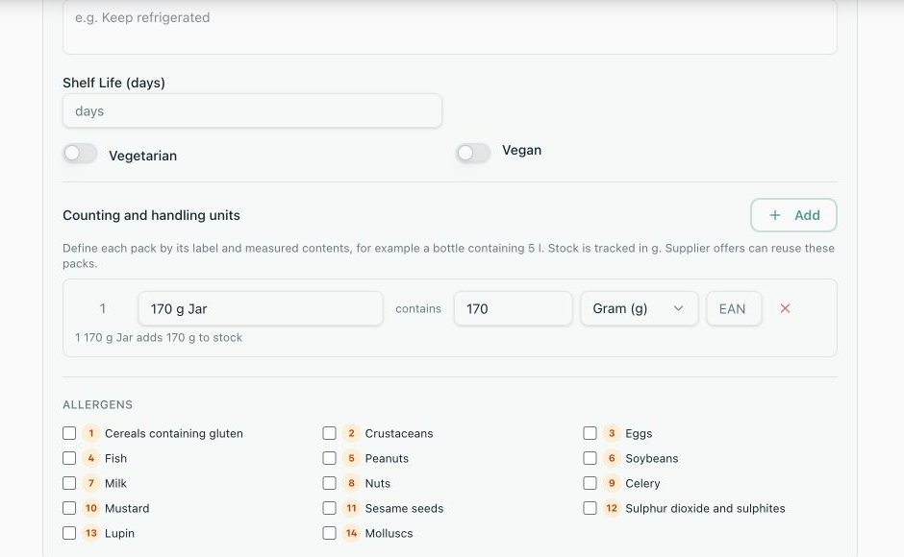Click the Shelf Life days field
904x557 pixels.
click(x=252, y=111)
